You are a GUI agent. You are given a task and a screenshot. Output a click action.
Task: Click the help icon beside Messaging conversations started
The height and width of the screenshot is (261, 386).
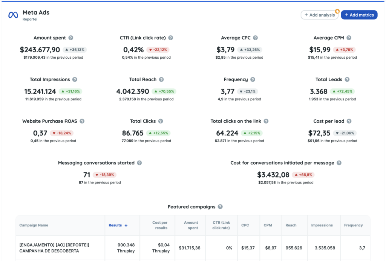click(x=139, y=163)
